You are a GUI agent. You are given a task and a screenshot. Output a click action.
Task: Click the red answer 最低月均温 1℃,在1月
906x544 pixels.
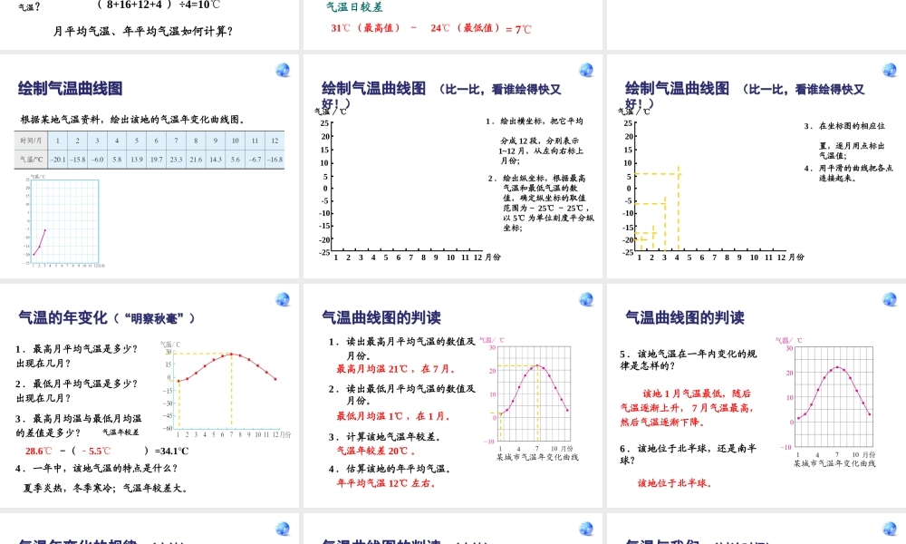pos(393,415)
